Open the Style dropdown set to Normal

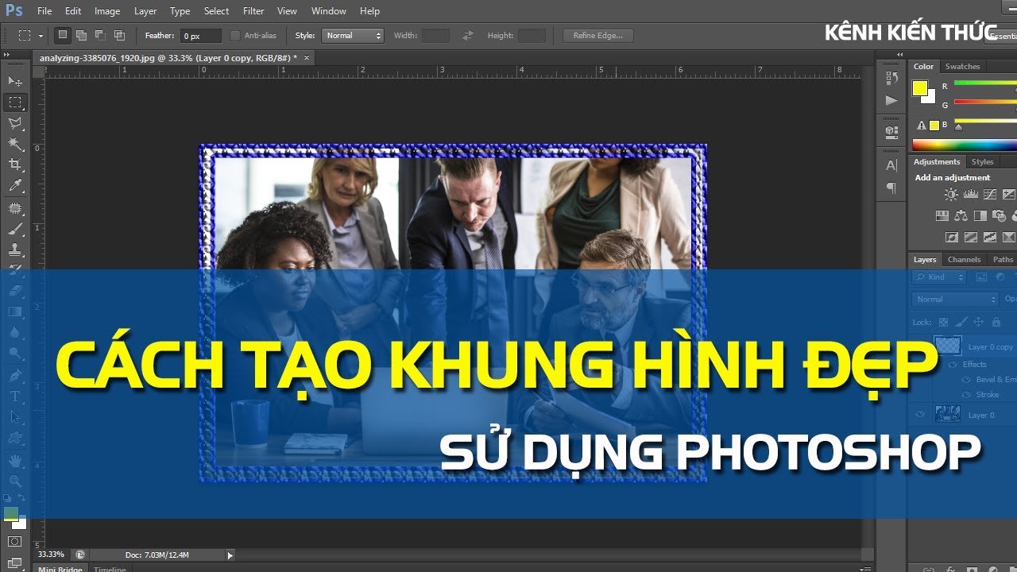point(353,36)
